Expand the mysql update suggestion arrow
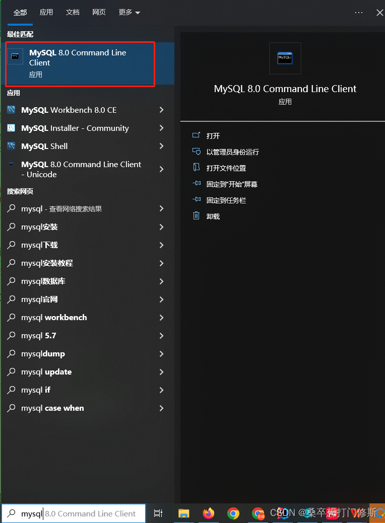The height and width of the screenshot is (523, 385). [x=162, y=372]
